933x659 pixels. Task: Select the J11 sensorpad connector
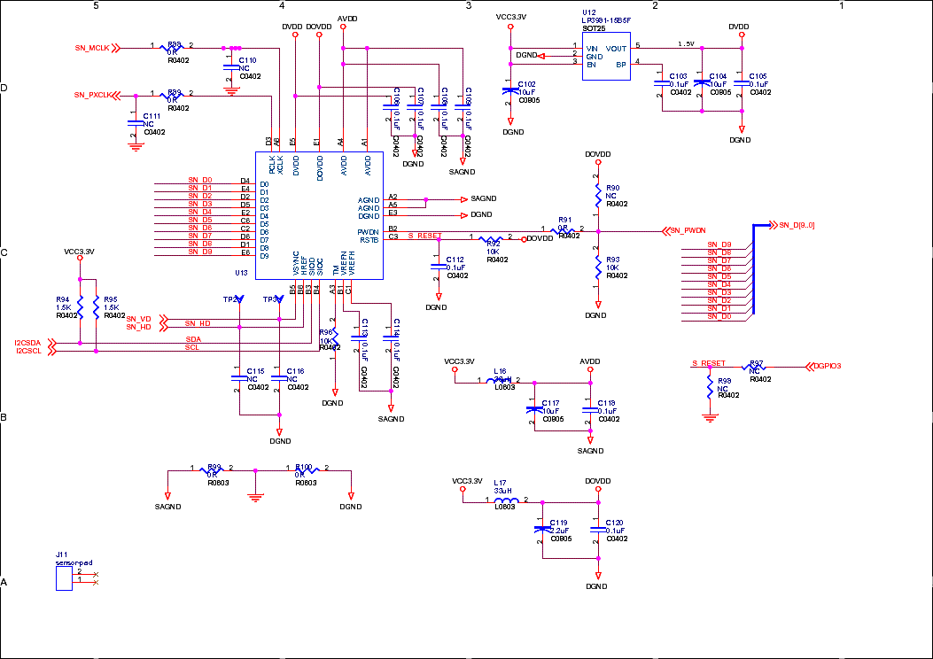[x=64, y=578]
